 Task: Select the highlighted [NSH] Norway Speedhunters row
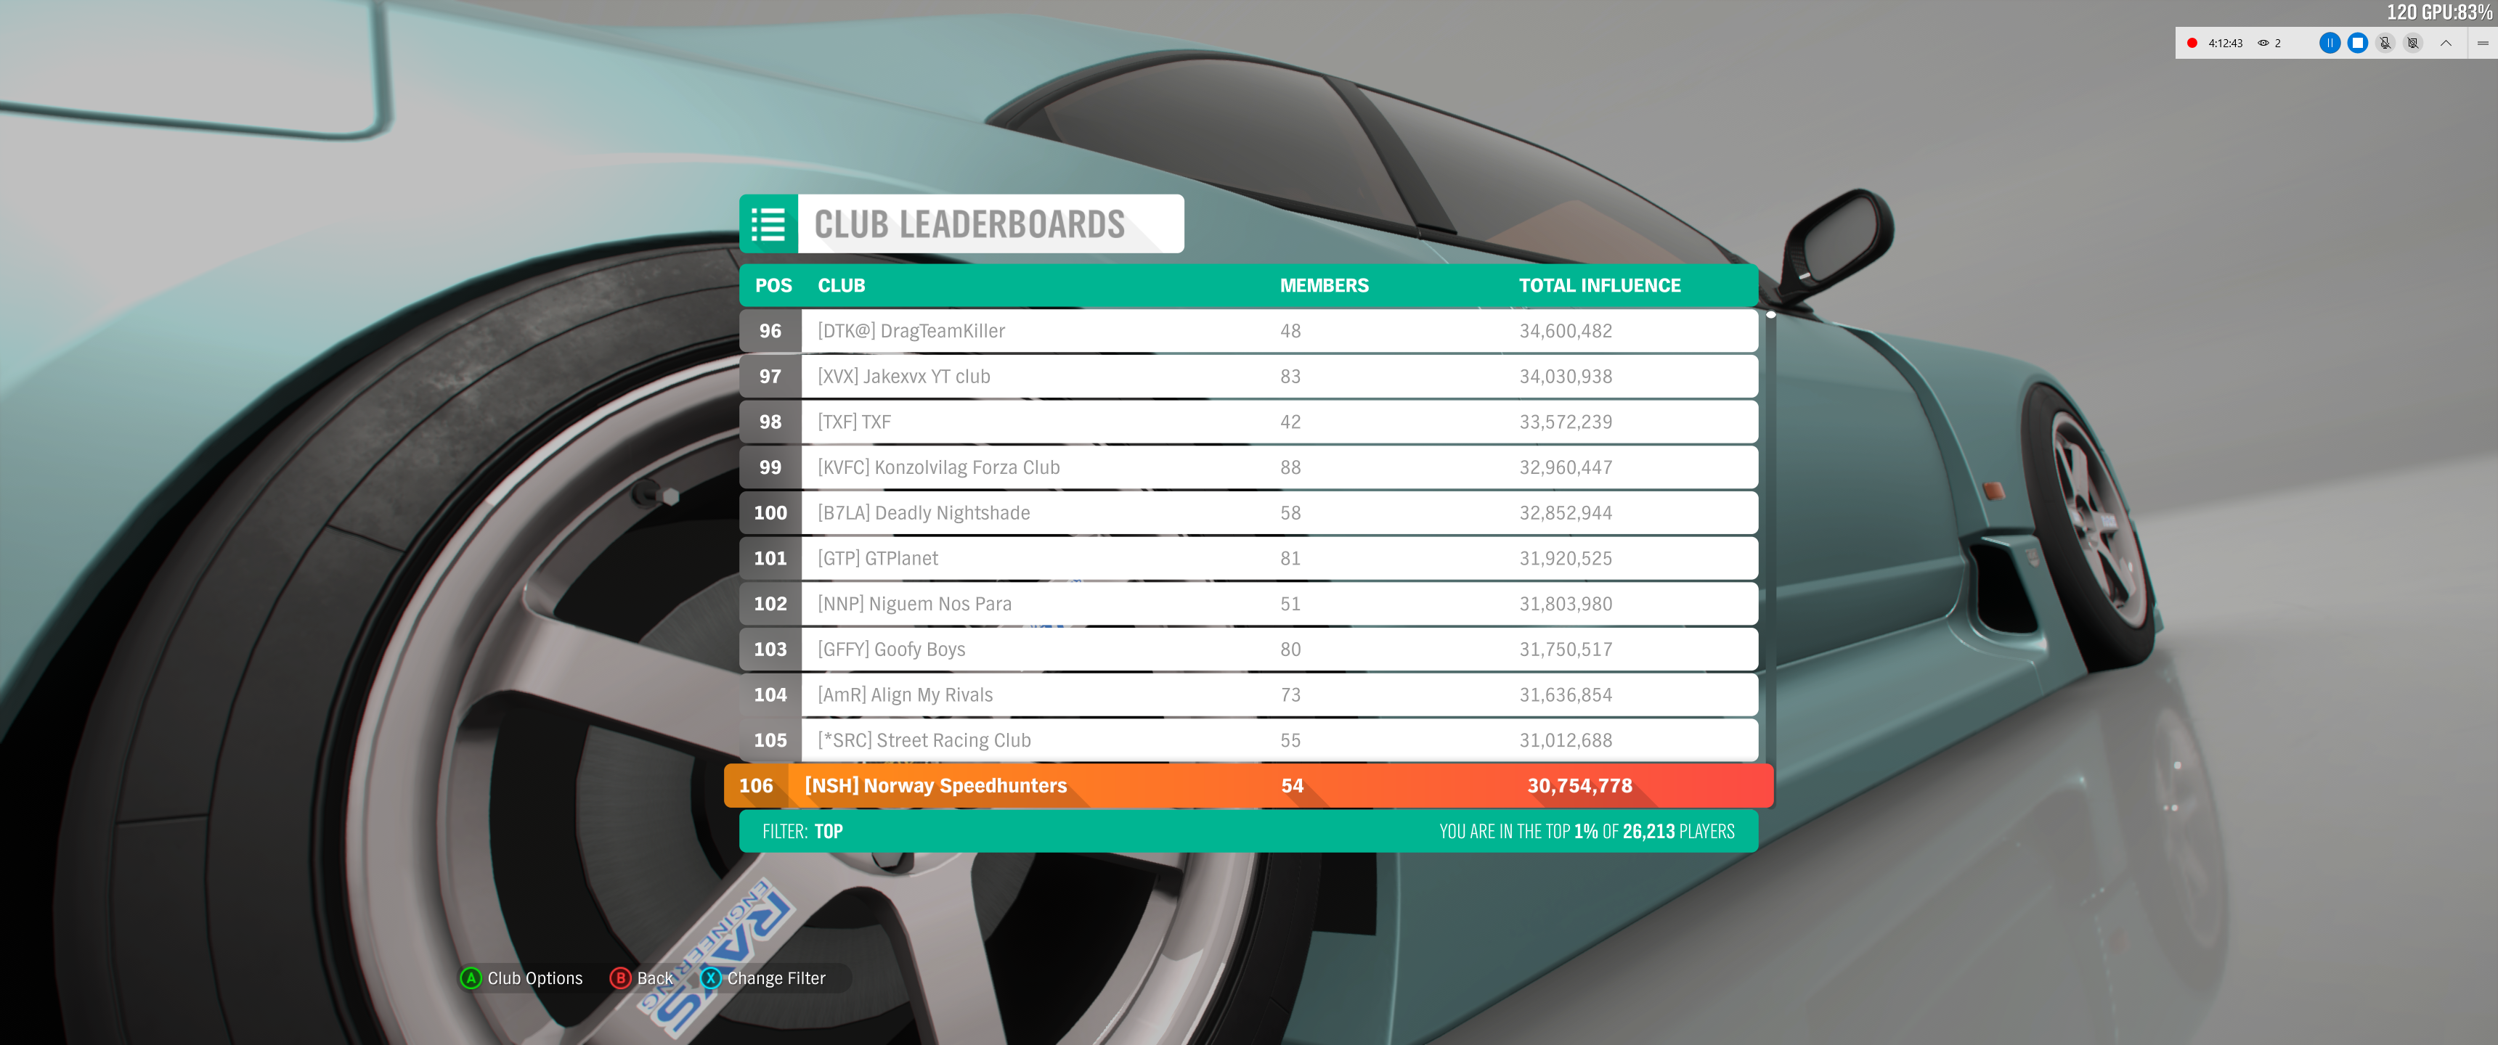[x=1248, y=786]
